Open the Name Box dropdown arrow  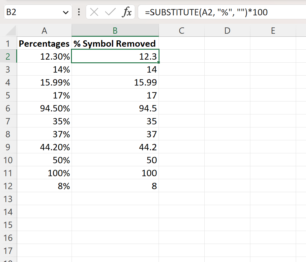[66, 12]
